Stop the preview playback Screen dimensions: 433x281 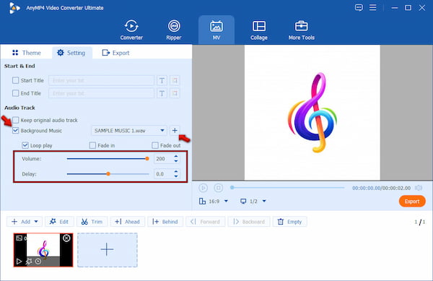pos(218,188)
